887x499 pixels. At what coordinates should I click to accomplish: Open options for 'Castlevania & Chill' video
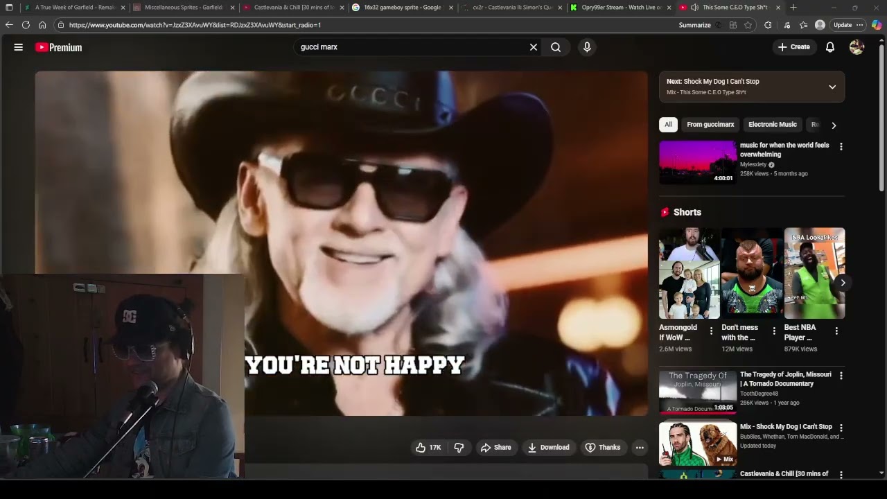coord(841,475)
